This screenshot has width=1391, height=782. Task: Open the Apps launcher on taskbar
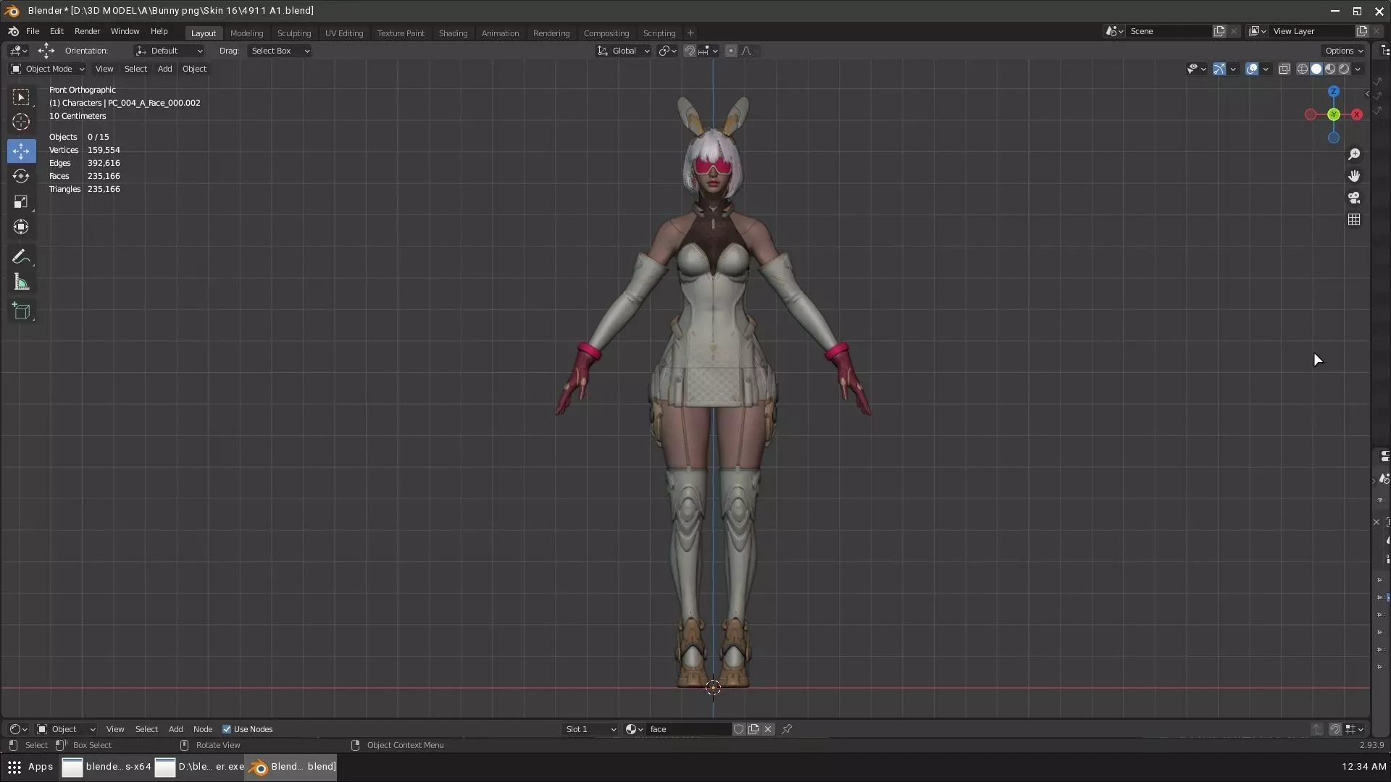[30, 767]
